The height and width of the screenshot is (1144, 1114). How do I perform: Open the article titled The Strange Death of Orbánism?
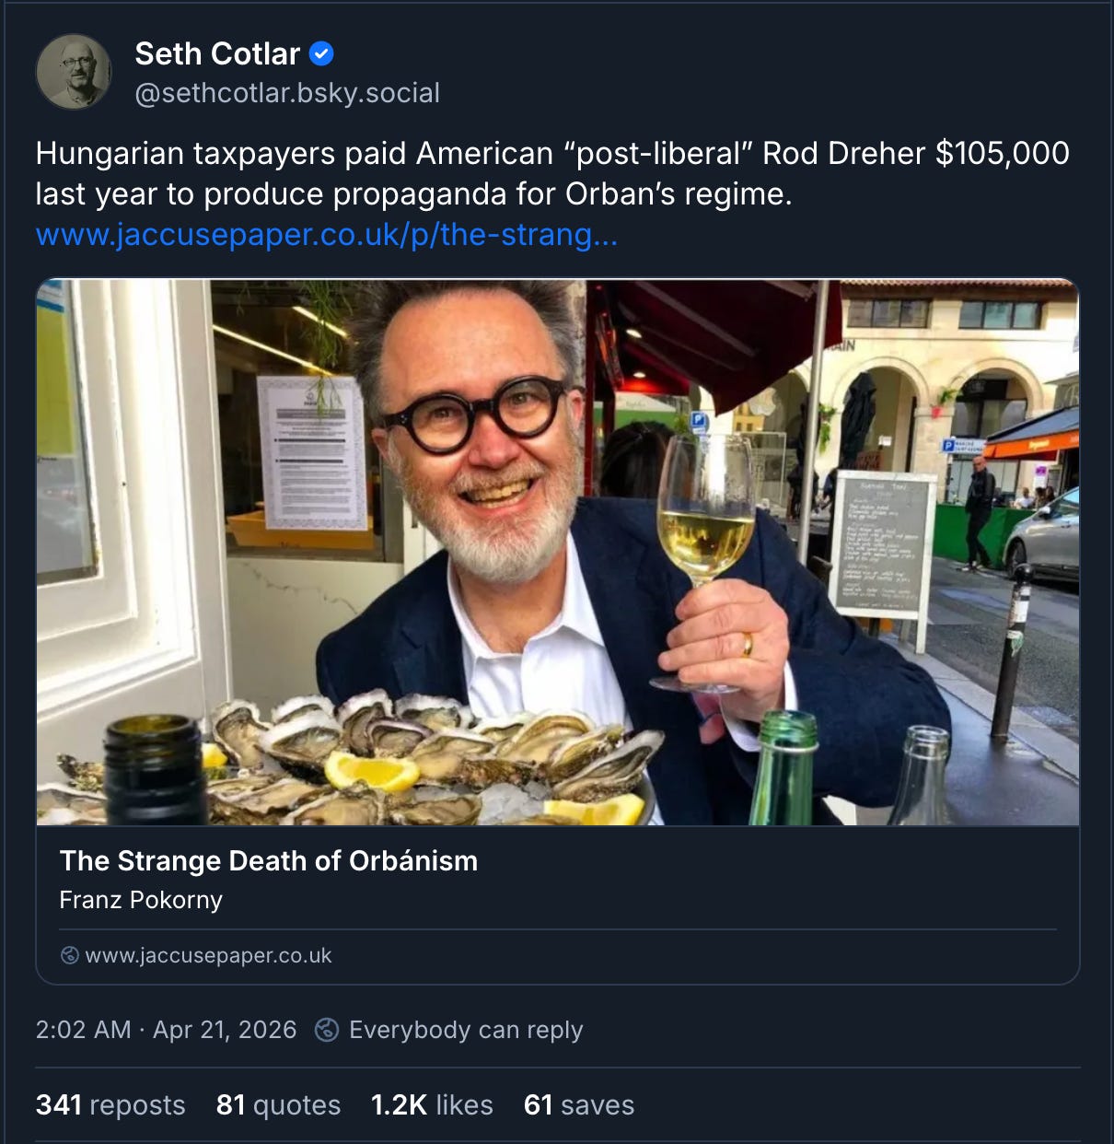268,861
